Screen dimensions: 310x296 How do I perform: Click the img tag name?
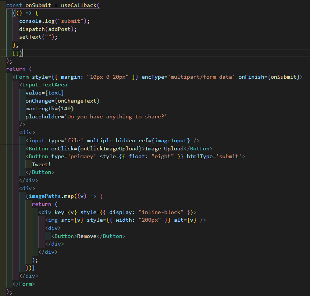click(x=53, y=220)
